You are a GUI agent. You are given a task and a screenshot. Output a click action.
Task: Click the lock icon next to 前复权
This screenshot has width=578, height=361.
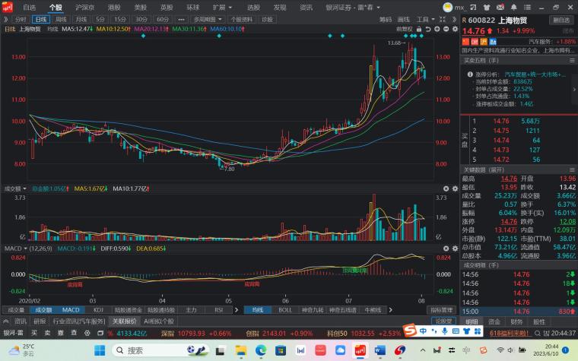coord(418,28)
